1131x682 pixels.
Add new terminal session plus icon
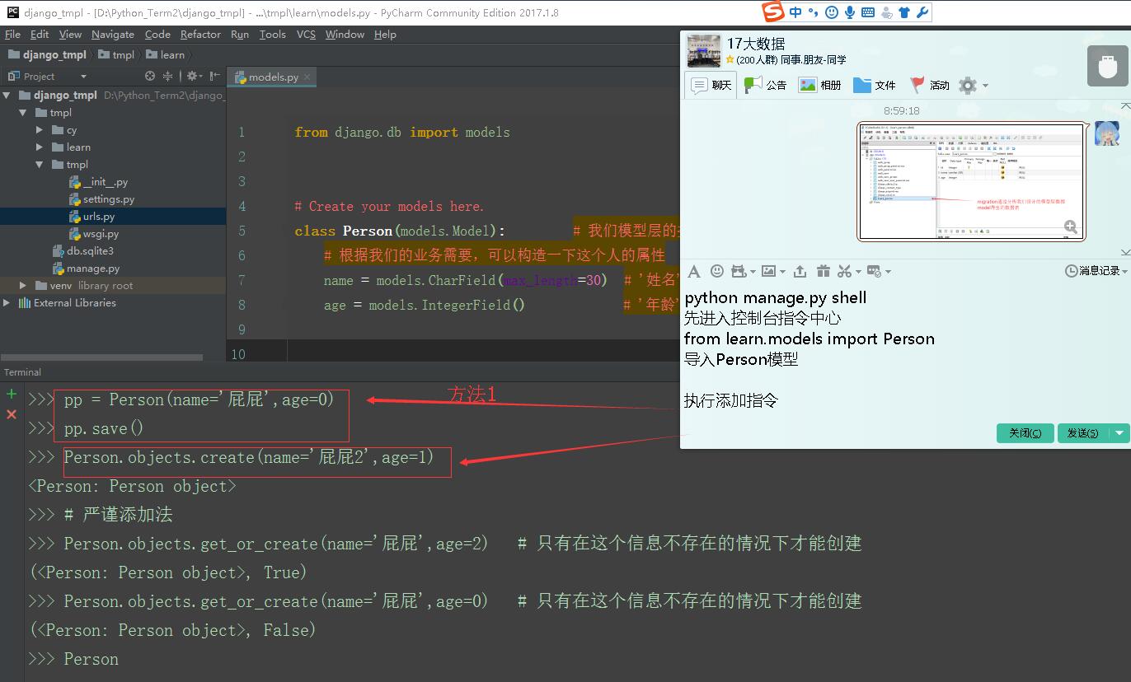pos(12,395)
